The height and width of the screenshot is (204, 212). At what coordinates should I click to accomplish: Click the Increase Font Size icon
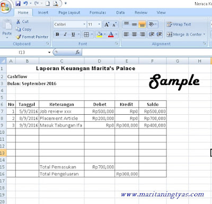point(107,24)
